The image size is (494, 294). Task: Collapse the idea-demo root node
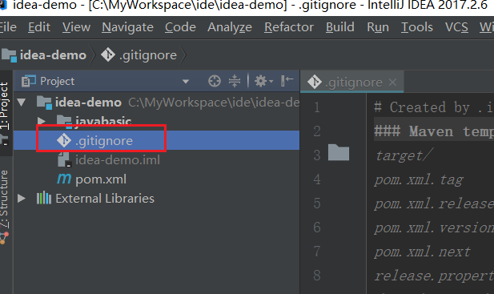pyautogui.click(x=22, y=102)
